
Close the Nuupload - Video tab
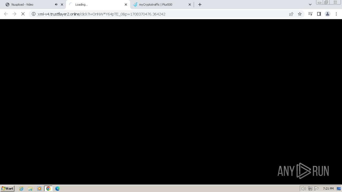click(62, 5)
